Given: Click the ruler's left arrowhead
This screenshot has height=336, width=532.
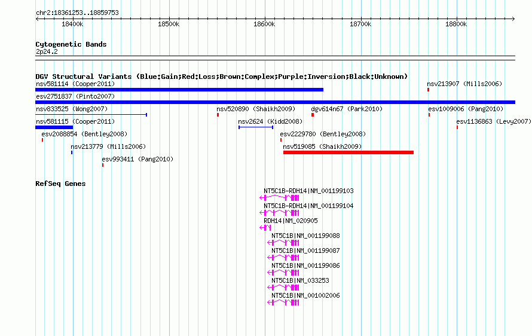Looking at the screenshot, I should 37,19.
